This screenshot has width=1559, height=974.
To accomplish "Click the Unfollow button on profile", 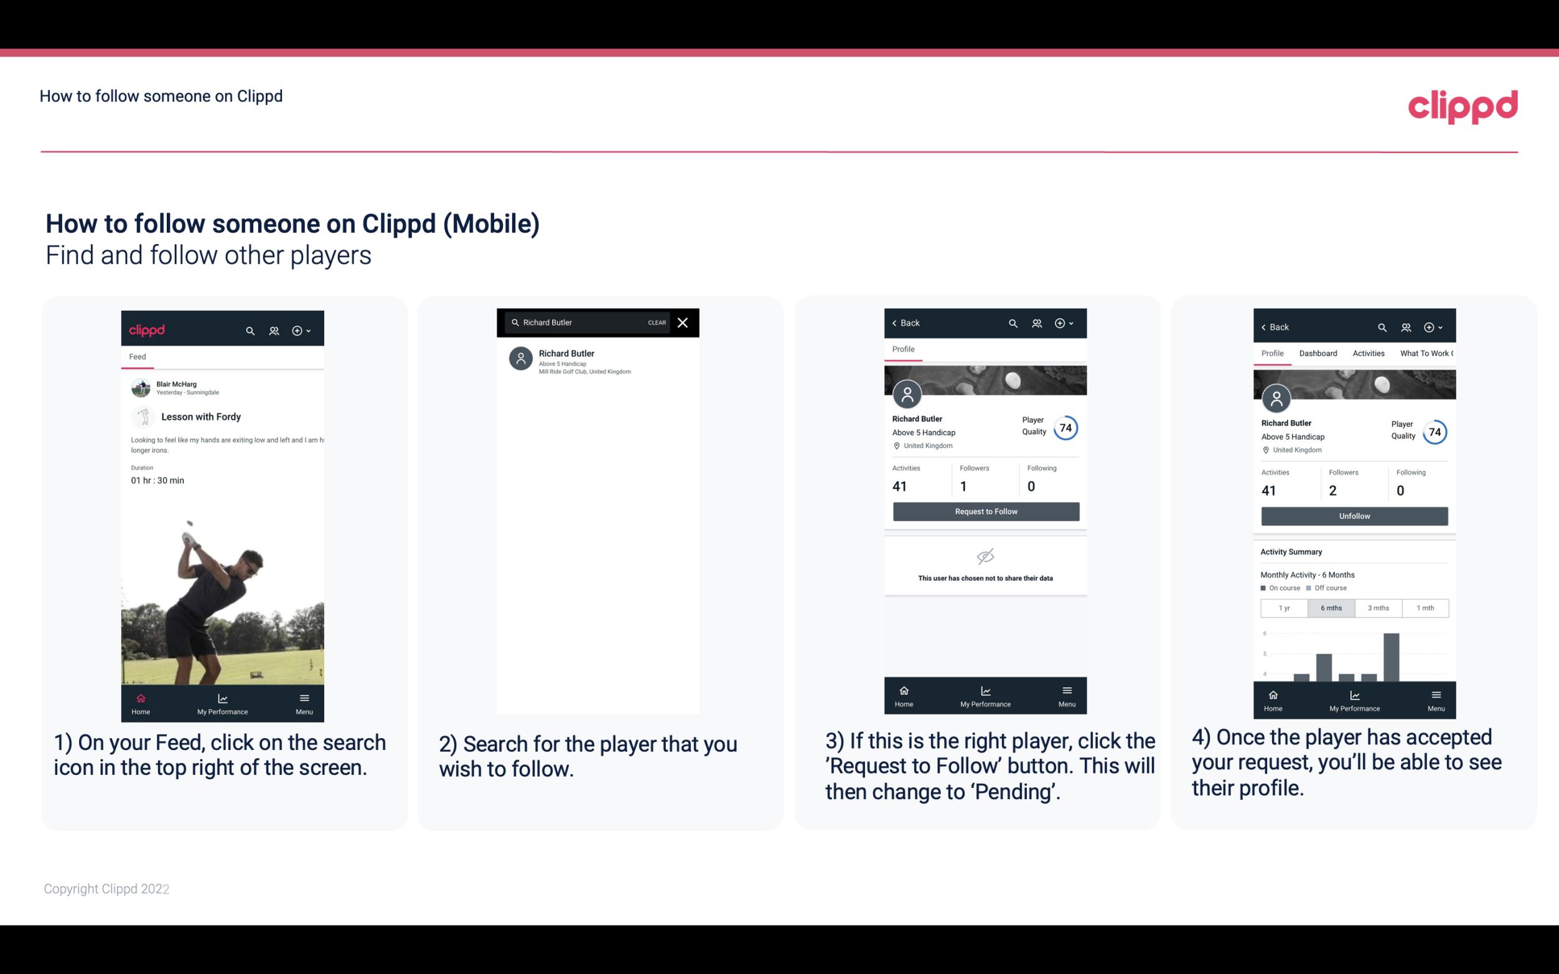I will pyautogui.click(x=1354, y=515).
